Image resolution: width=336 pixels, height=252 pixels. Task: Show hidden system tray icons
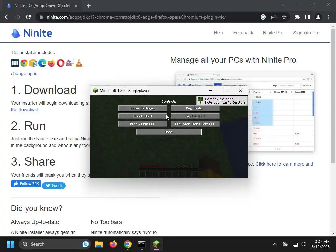(275, 244)
